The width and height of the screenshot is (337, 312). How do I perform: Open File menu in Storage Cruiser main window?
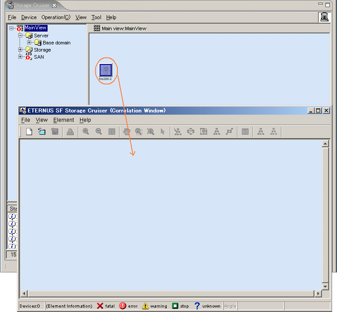click(12, 17)
